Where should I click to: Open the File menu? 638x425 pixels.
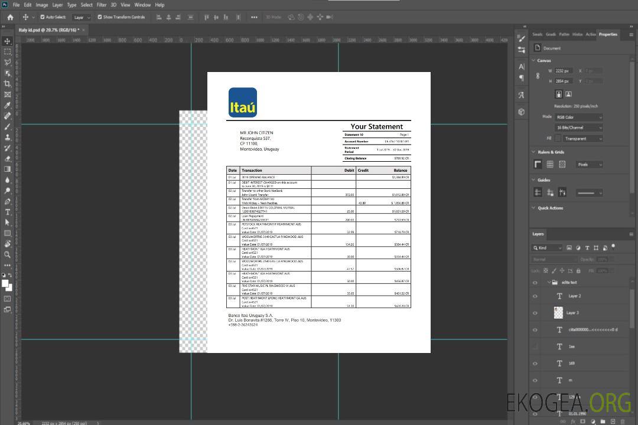click(x=17, y=5)
